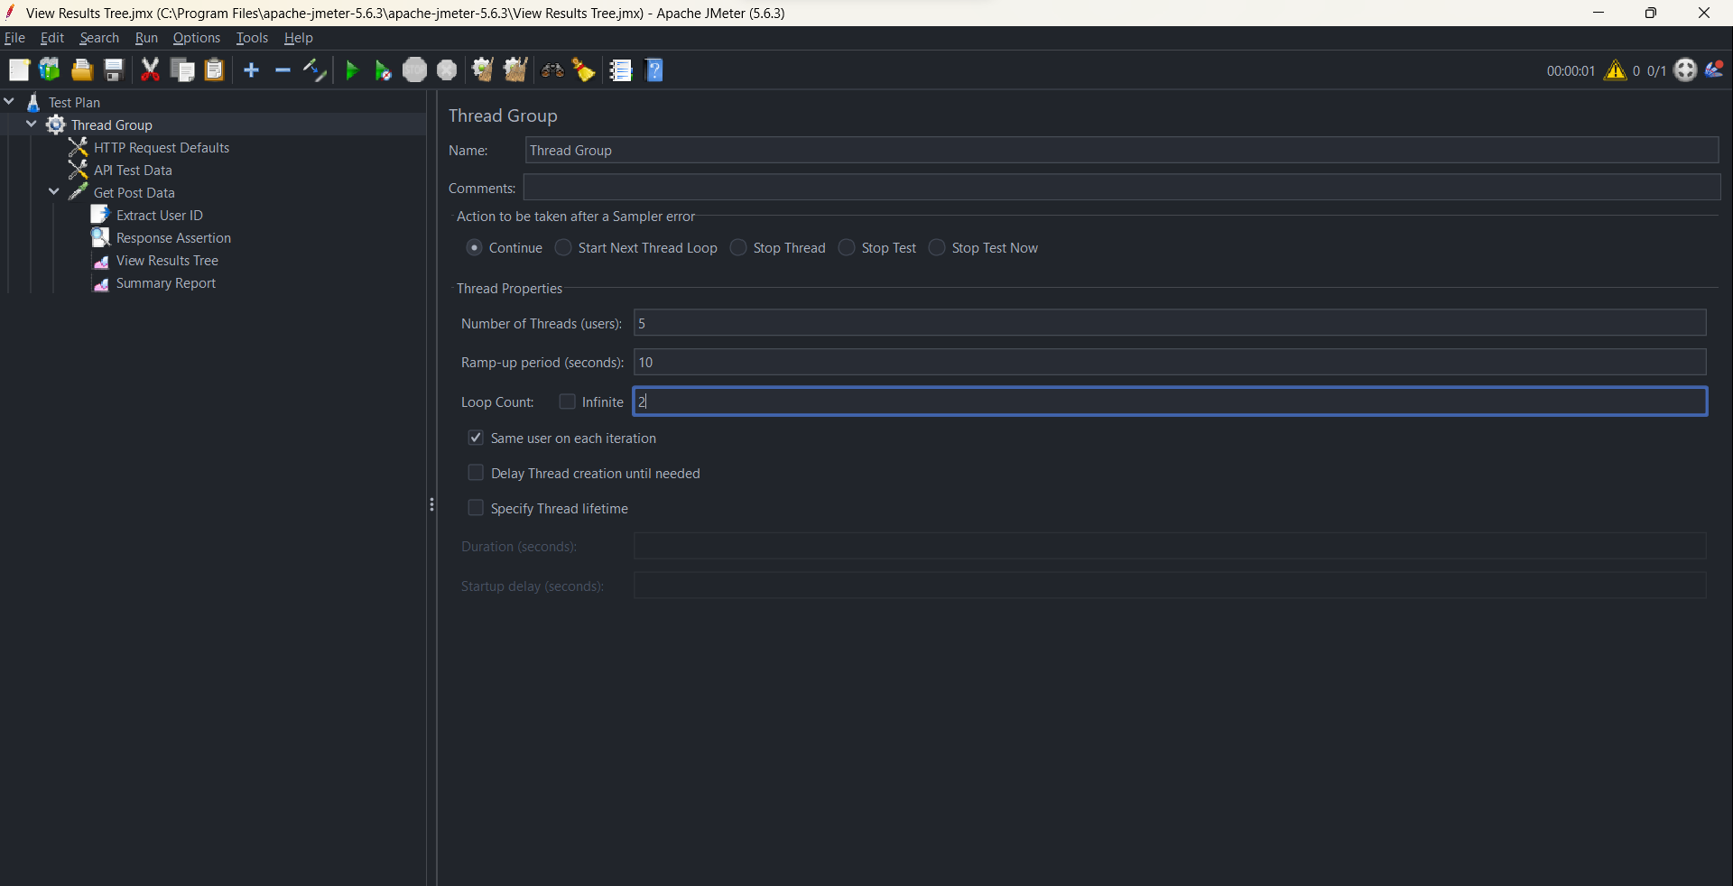
Task: Start the test with the green play icon
Action: click(x=351, y=69)
